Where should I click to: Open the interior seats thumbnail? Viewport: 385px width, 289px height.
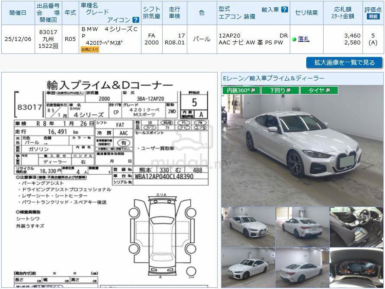tap(356, 227)
